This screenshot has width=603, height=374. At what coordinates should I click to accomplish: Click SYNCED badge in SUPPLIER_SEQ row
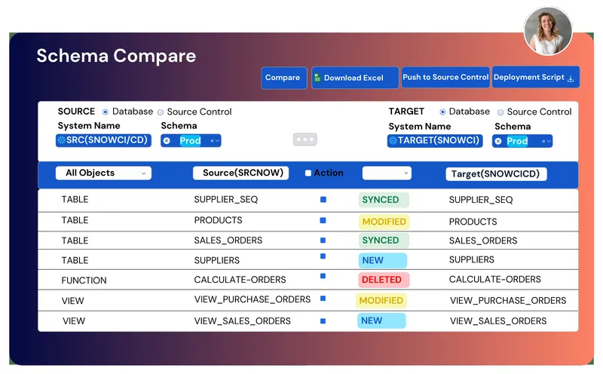[x=384, y=200]
